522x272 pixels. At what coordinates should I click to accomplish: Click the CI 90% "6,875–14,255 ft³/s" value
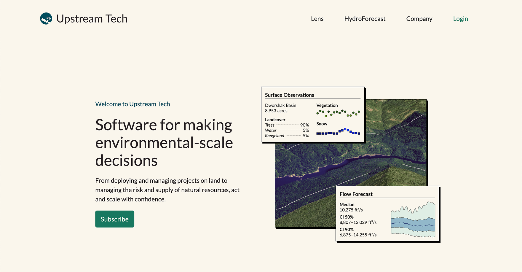358,235
